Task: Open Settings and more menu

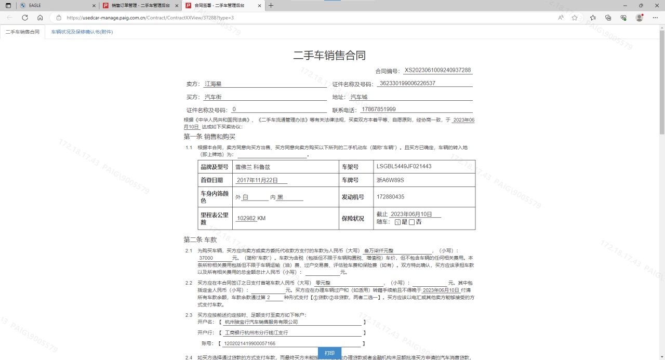Action: (655, 17)
